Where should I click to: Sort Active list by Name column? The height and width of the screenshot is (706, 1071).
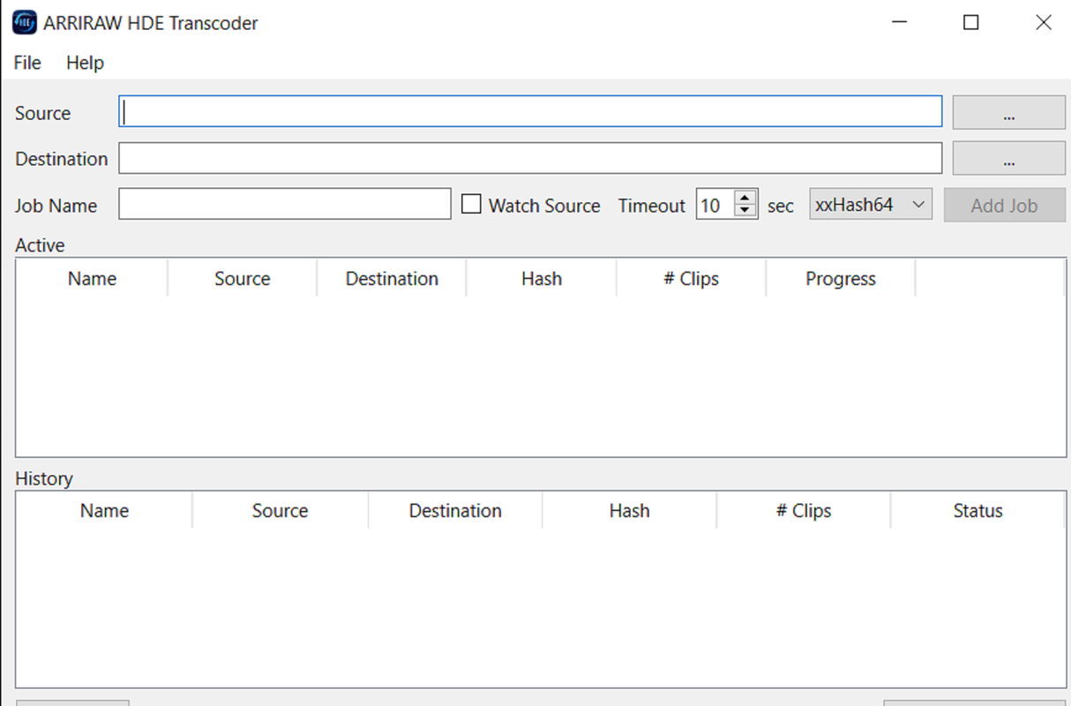point(92,279)
